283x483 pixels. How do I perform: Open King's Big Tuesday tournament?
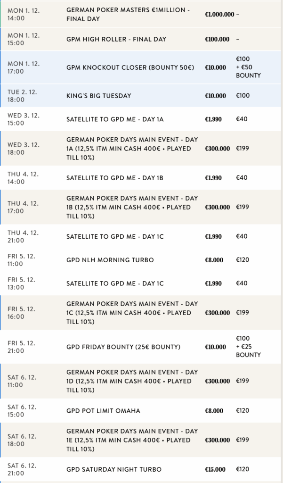coord(99,96)
